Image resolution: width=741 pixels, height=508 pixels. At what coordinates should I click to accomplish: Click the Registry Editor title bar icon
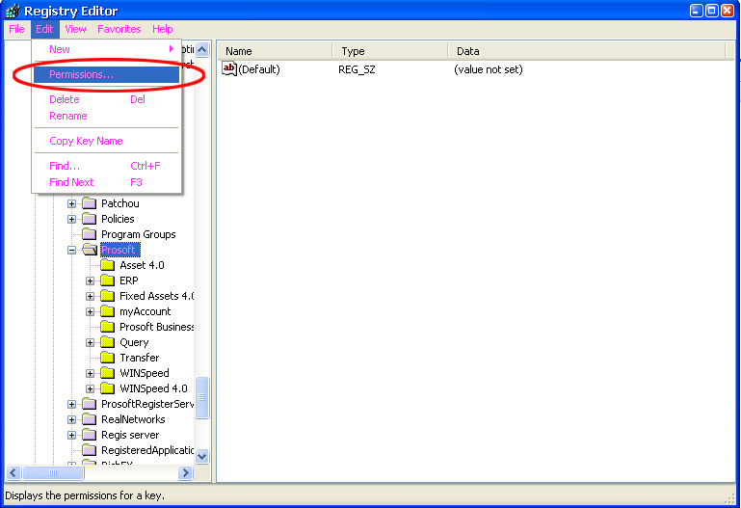pos(12,11)
